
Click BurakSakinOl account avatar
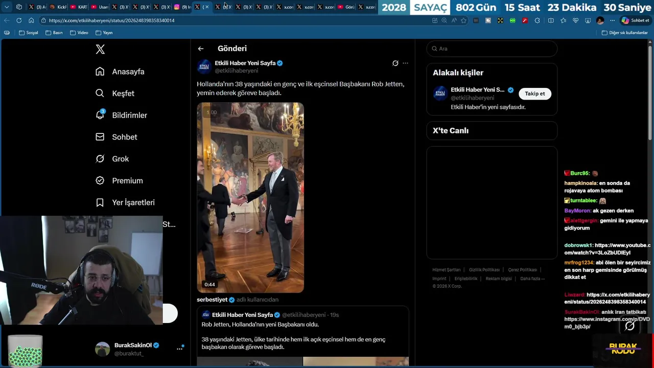[103, 349]
